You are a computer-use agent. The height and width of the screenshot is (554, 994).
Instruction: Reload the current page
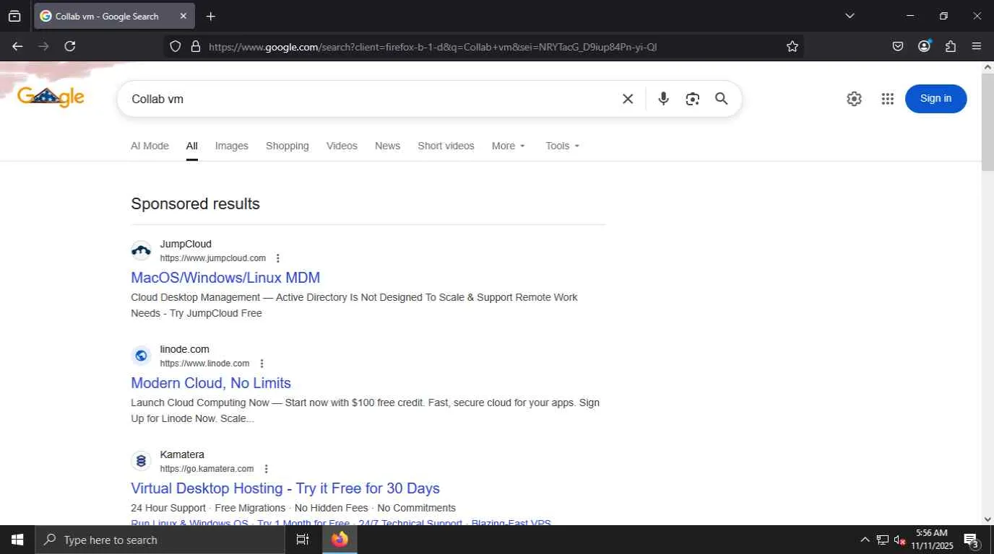[70, 46]
